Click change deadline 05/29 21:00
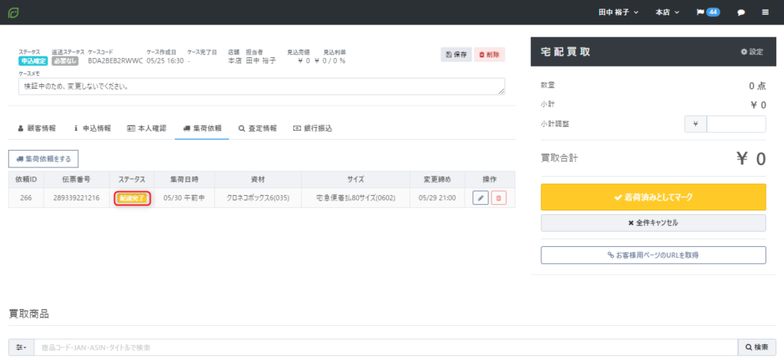This screenshot has height=361, width=784. click(x=437, y=198)
